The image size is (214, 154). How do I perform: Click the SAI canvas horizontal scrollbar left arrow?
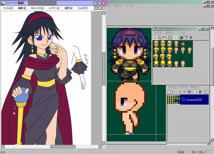pos(3,147)
